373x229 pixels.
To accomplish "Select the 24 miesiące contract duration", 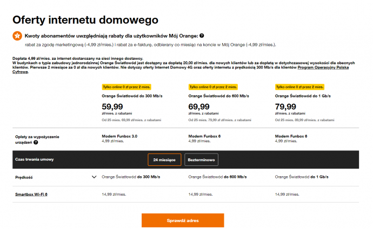I will click(164, 160).
